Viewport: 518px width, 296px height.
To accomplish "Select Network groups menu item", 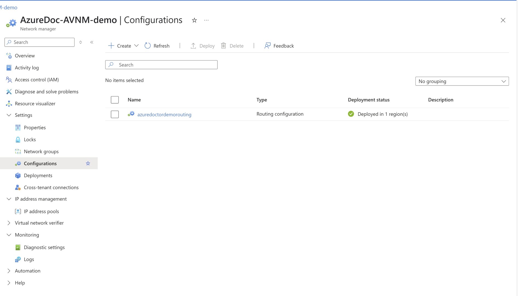I will click(41, 152).
